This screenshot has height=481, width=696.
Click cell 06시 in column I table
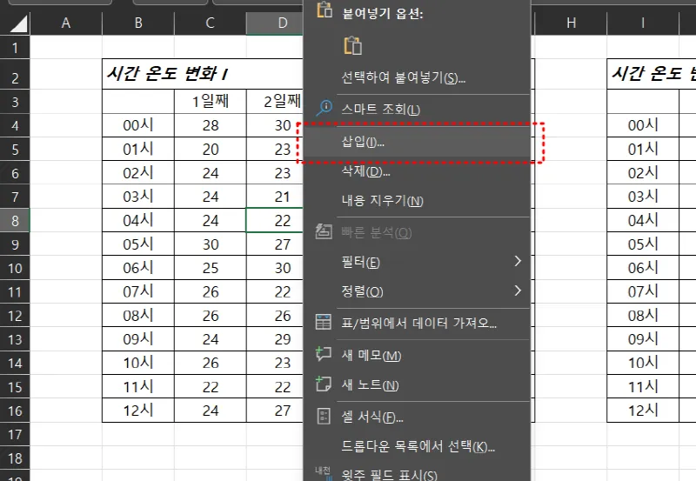(x=643, y=268)
